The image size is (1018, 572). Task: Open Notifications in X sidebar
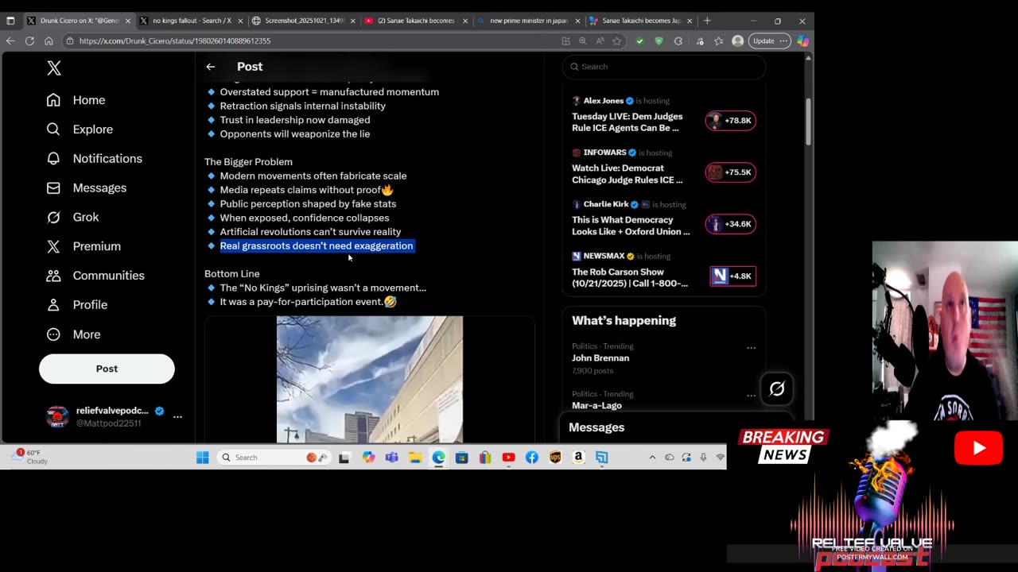click(95, 159)
